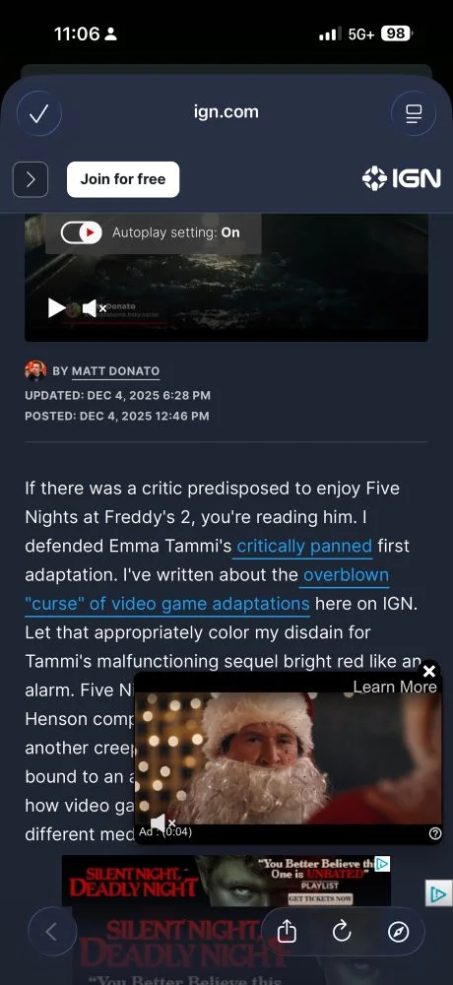Open author Matt Donato's profile link
The height and width of the screenshot is (985, 453).
click(x=115, y=370)
